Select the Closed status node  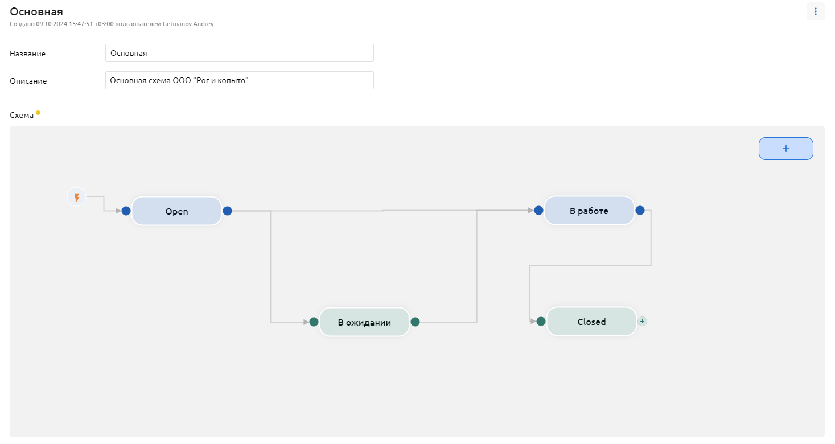(591, 322)
